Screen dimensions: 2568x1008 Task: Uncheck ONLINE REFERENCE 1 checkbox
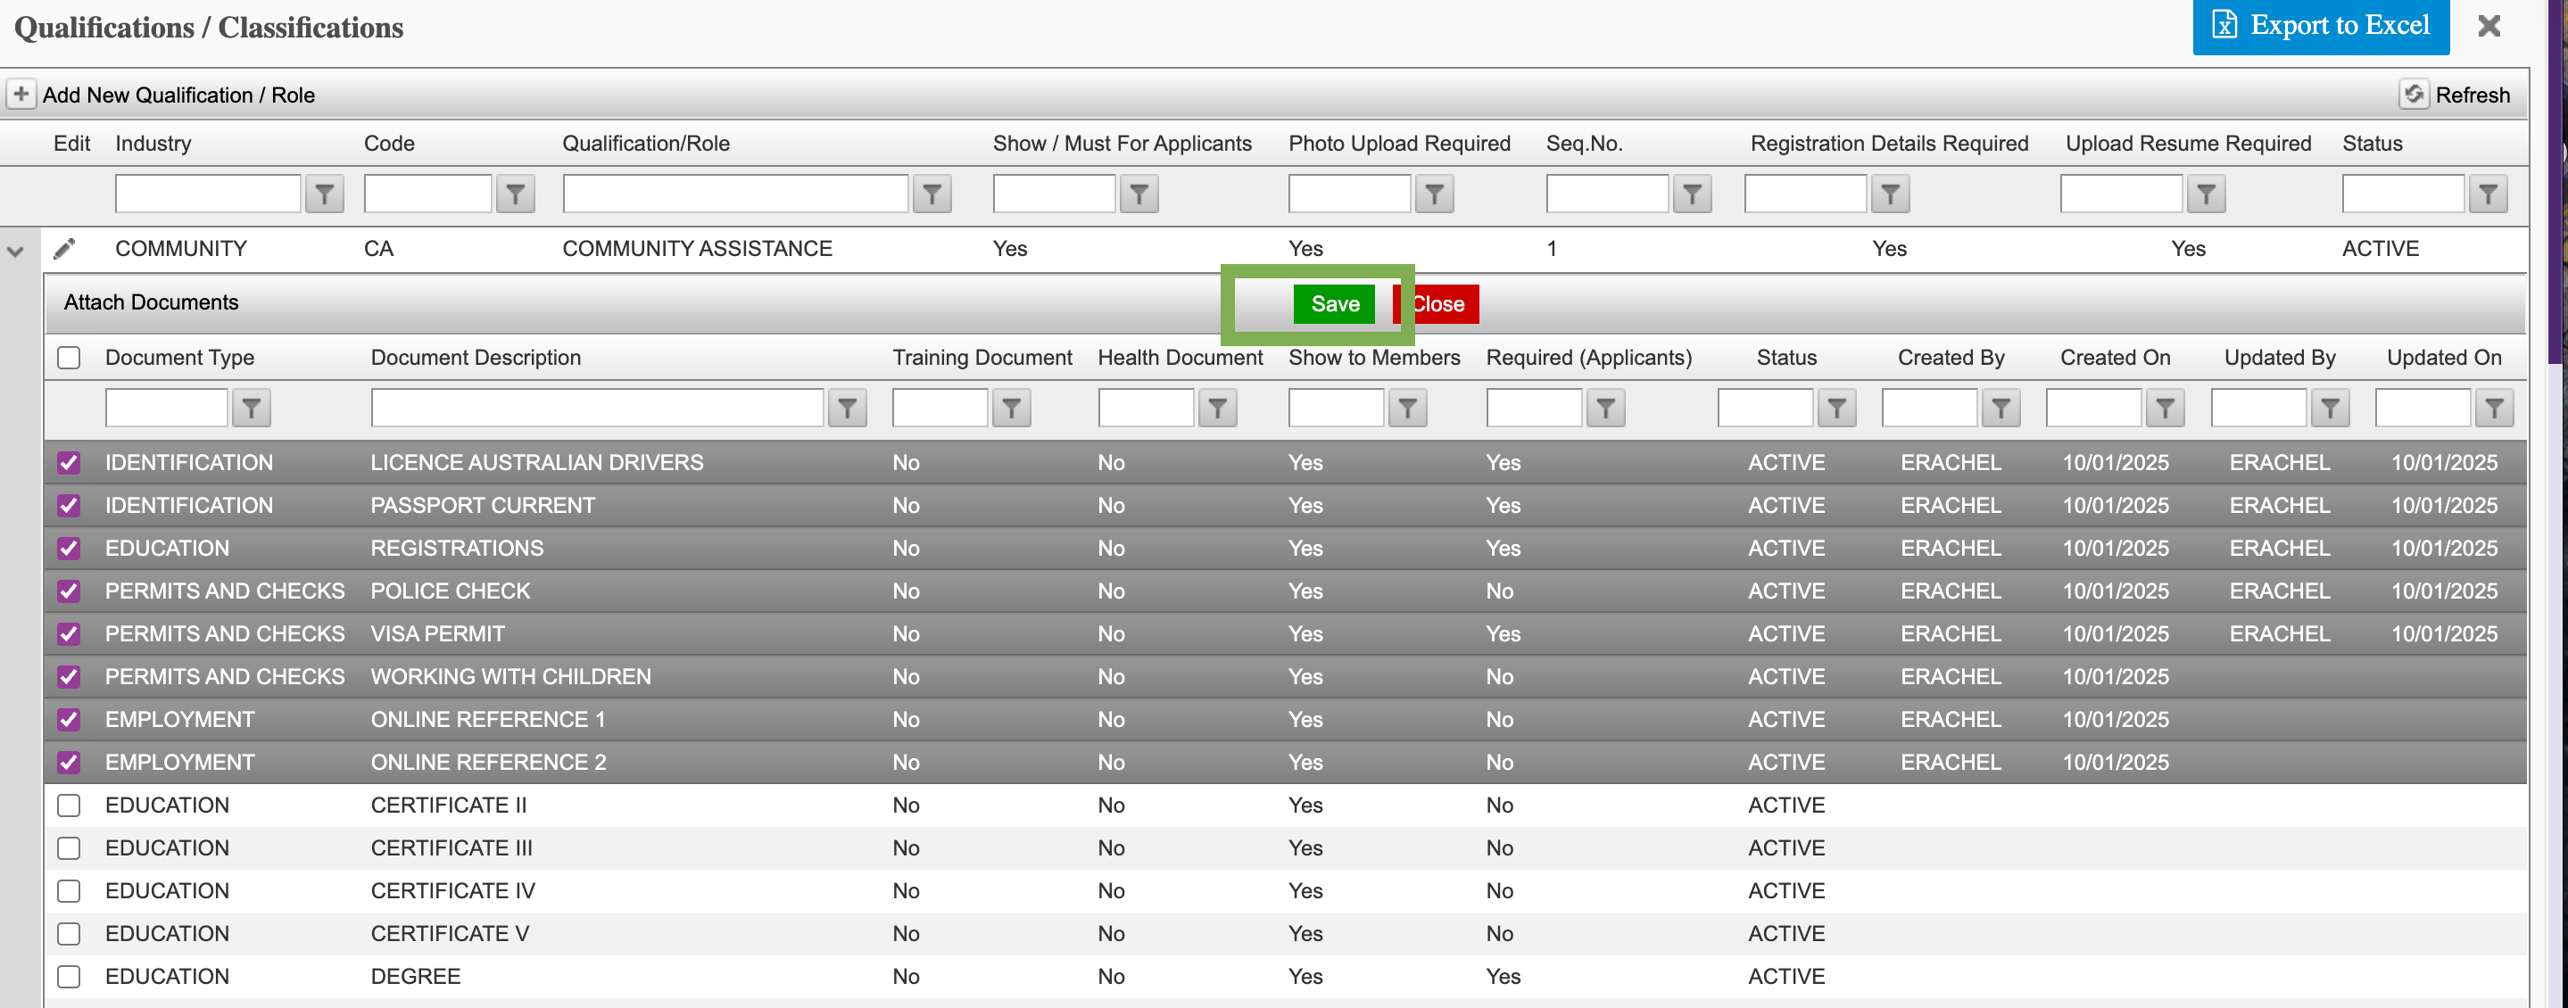point(69,719)
